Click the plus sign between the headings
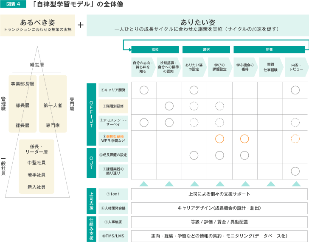The height and width of the screenshot is (248, 309). [80, 25]
